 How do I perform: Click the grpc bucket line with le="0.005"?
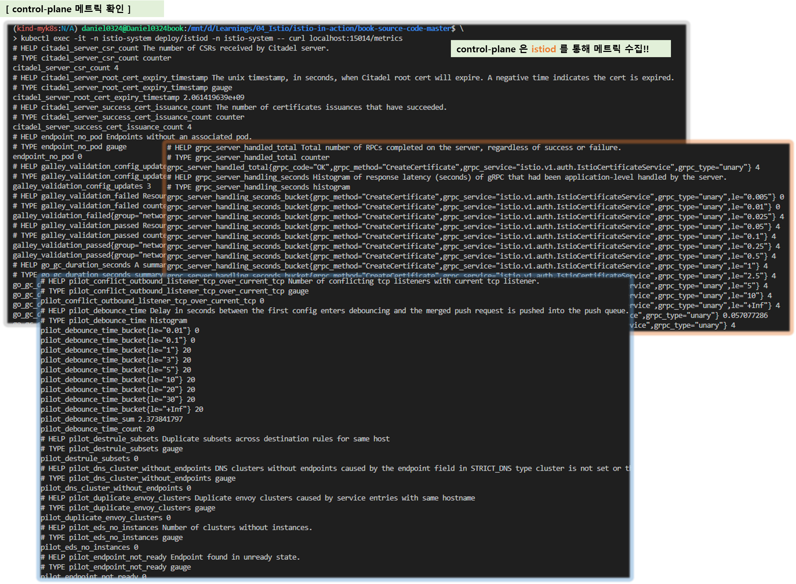pyautogui.click(x=475, y=197)
